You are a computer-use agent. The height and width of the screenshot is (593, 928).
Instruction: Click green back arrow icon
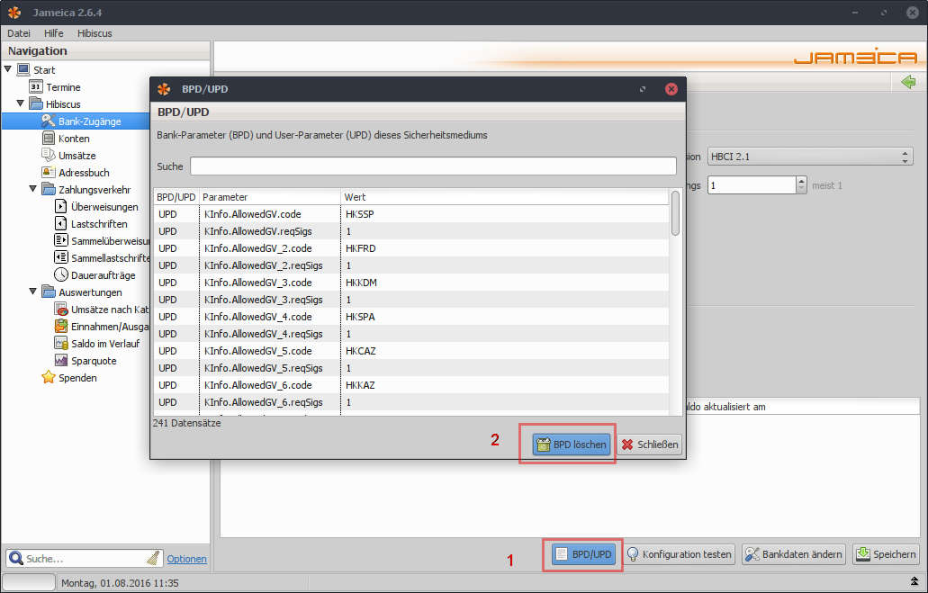(x=908, y=82)
